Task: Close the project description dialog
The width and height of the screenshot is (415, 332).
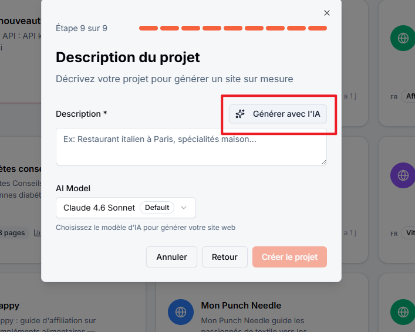Action: (326, 13)
